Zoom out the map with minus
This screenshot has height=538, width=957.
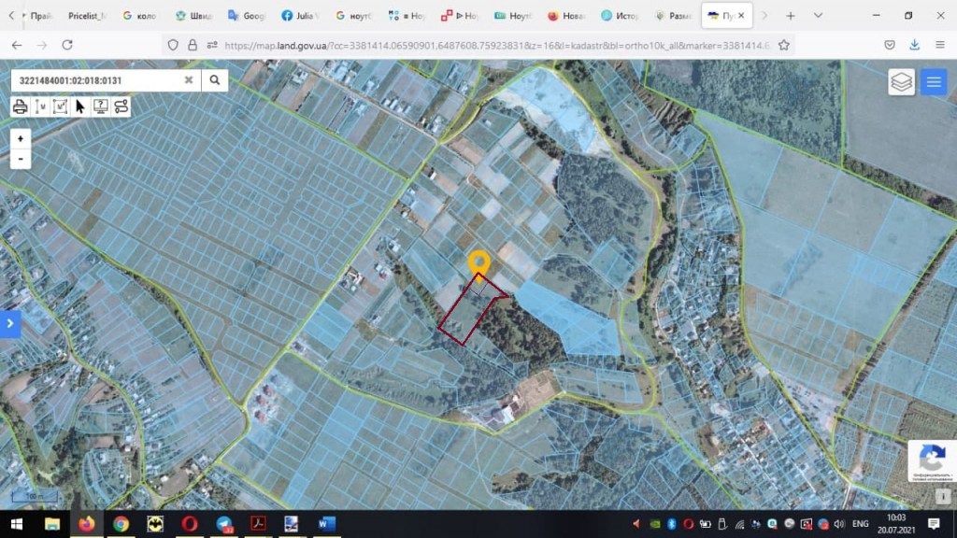21,159
